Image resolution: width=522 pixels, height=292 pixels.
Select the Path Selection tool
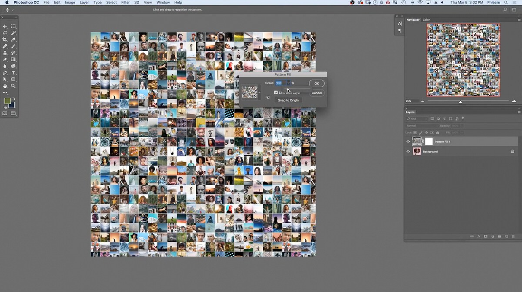click(x=5, y=79)
